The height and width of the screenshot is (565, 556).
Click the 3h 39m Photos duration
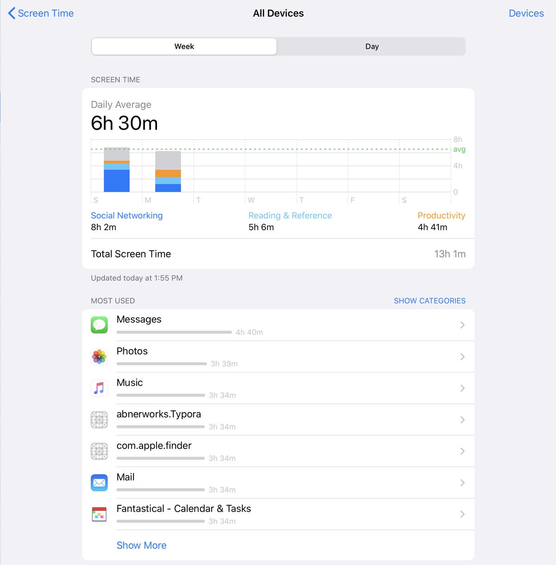(224, 364)
